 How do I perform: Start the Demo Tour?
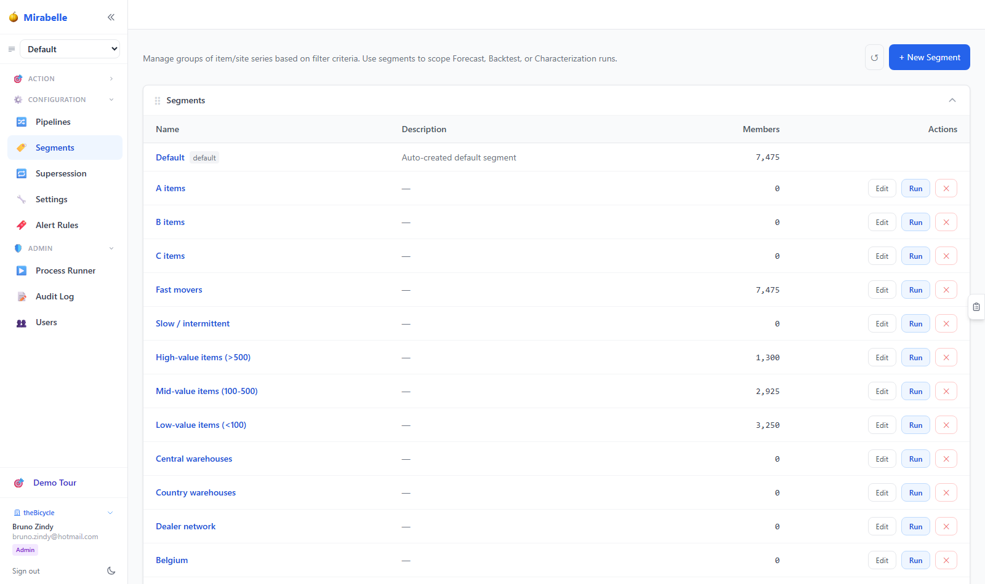[55, 483]
